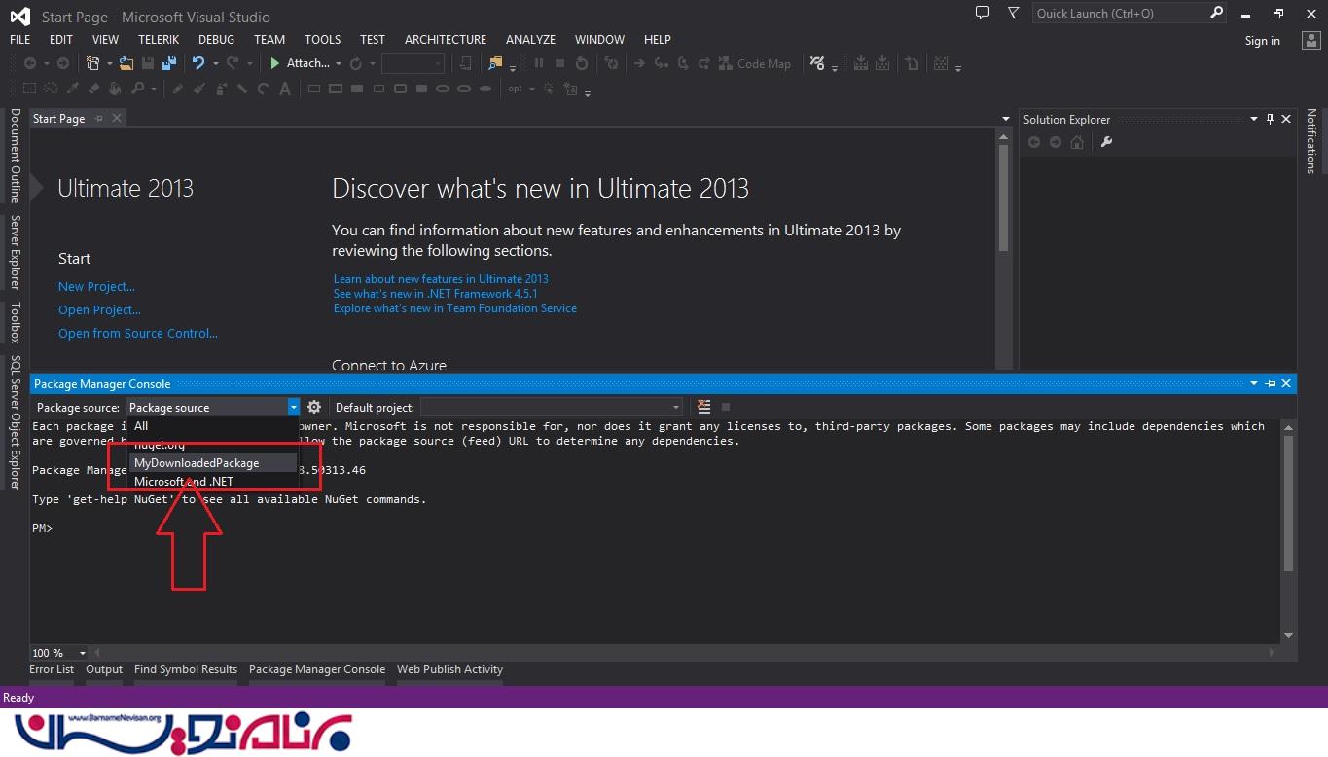The image size is (1328, 757).
Task: Click the notifications filter funnel icon
Action: point(1013,14)
